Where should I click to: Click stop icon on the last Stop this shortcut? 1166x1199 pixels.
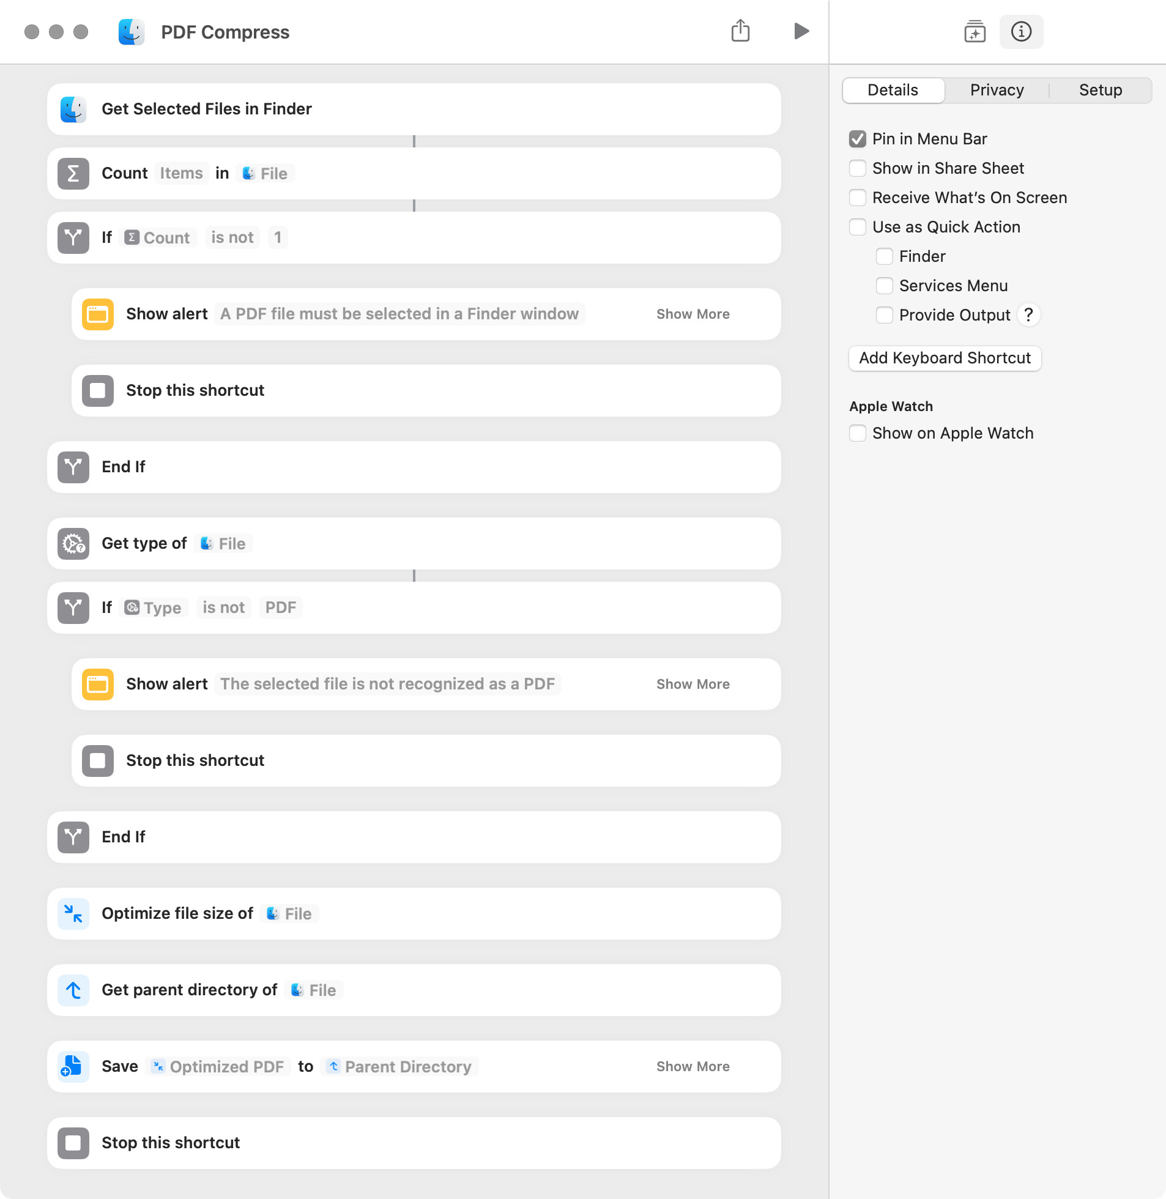tap(73, 1143)
